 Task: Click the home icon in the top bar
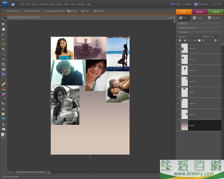coord(13,4)
